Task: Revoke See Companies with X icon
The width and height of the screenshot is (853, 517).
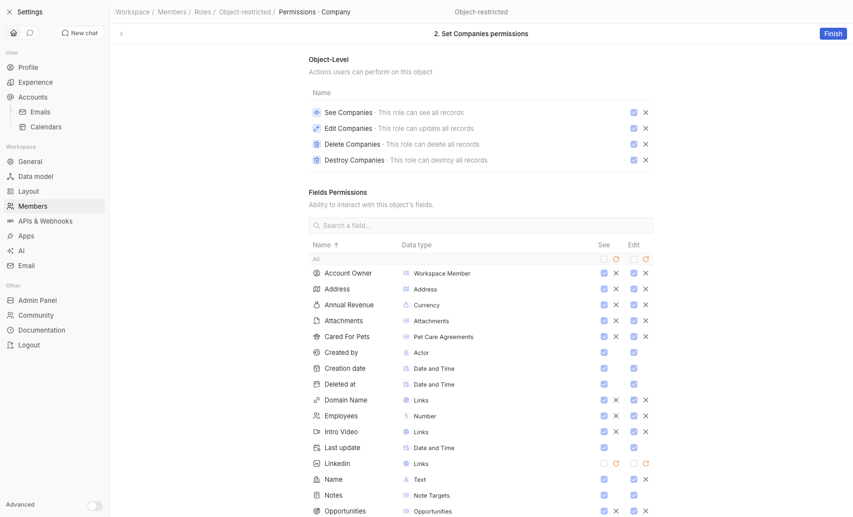Action: pos(646,113)
